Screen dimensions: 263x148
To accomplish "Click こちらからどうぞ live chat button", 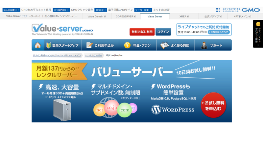I will click(219, 32).
